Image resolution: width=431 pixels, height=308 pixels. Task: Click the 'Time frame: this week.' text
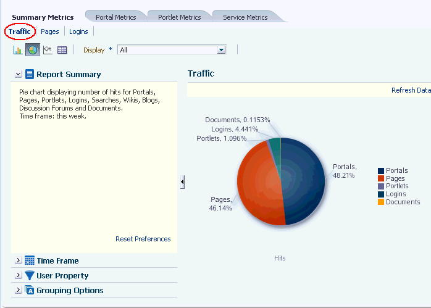52,116
